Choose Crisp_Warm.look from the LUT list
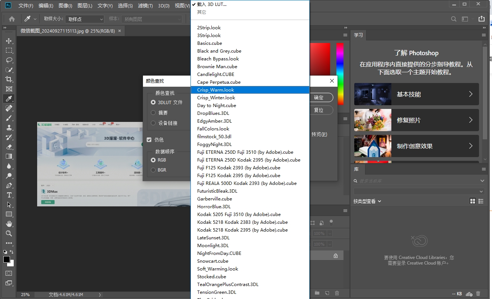Screen dimensions: 492x299 (x=250, y=90)
